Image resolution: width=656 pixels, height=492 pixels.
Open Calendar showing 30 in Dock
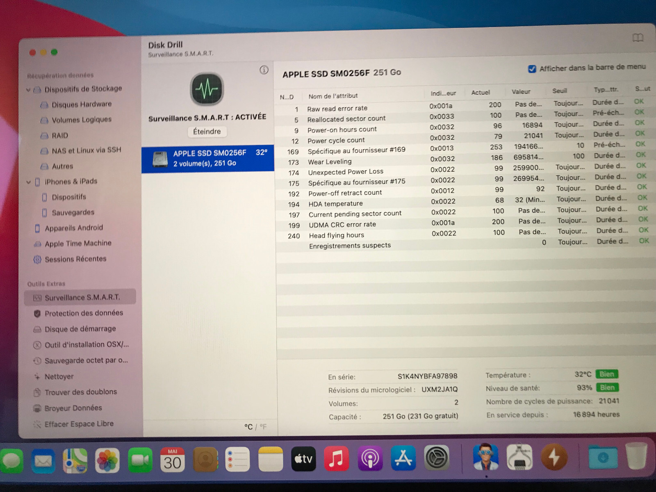tap(172, 460)
